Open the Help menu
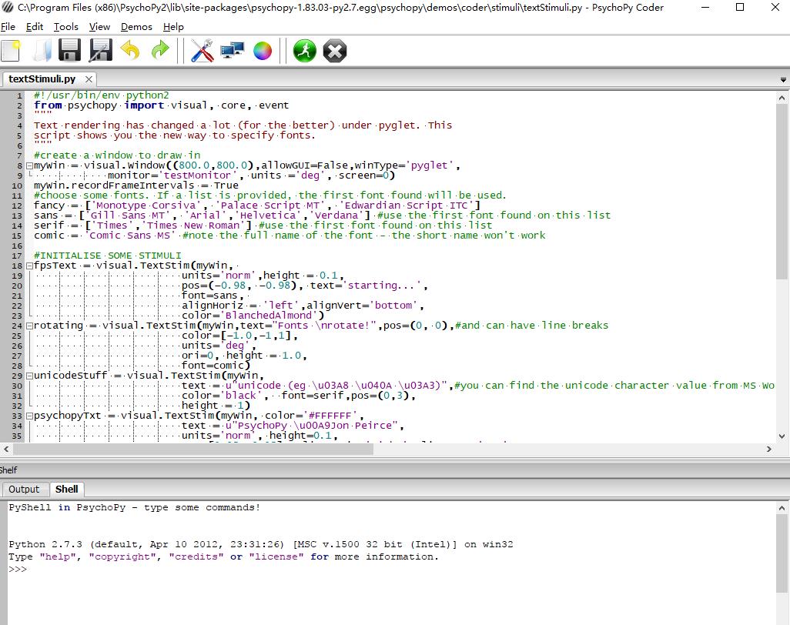This screenshot has width=790, height=625. point(173,27)
